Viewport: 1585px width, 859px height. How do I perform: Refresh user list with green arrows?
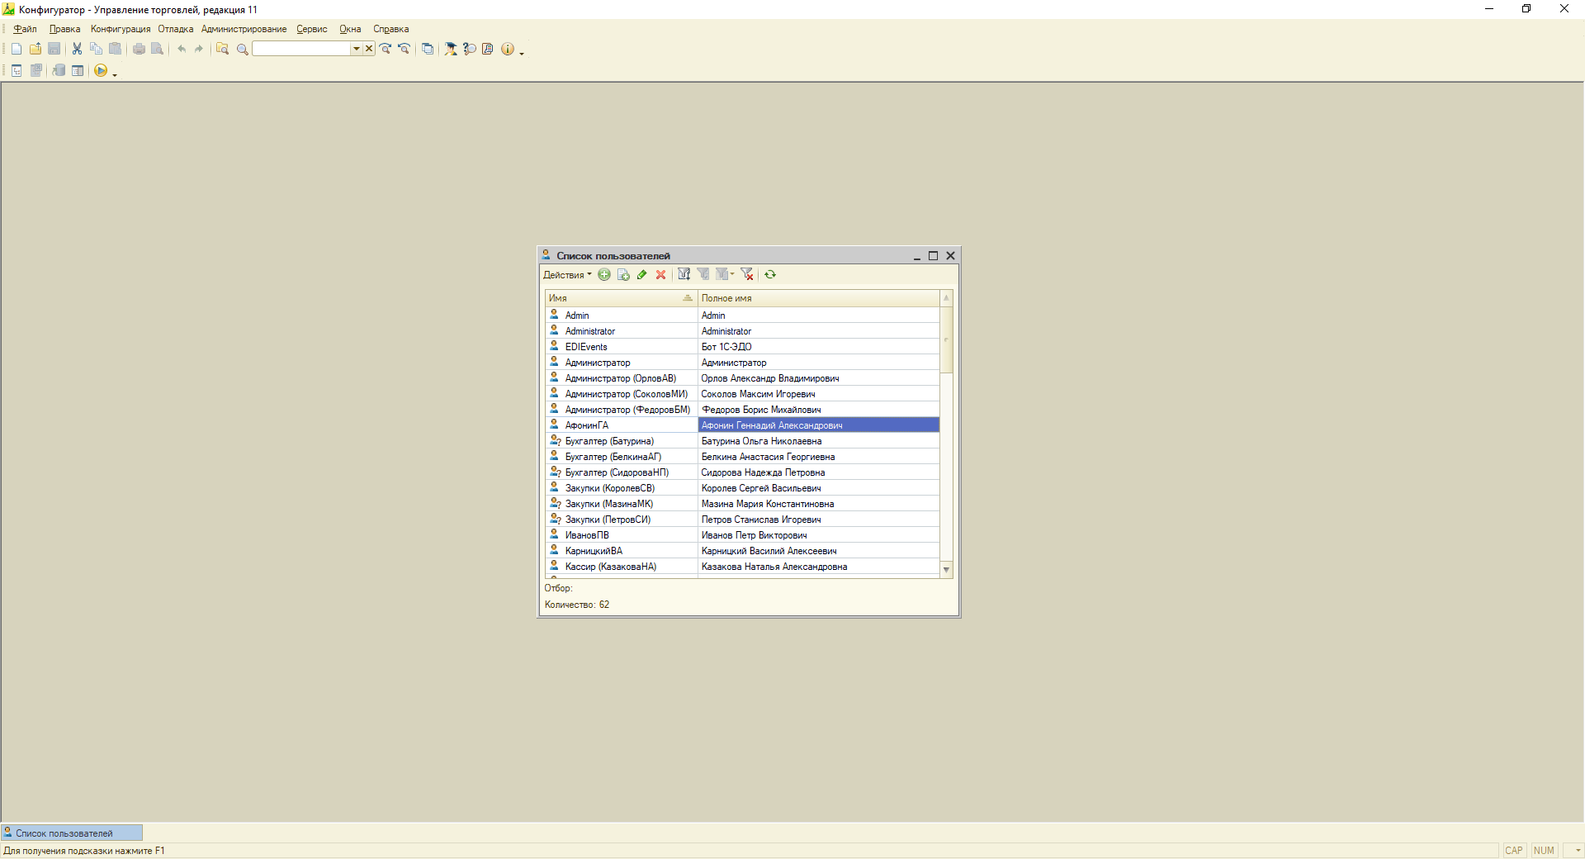pyautogui.click(x=770, y=275)
